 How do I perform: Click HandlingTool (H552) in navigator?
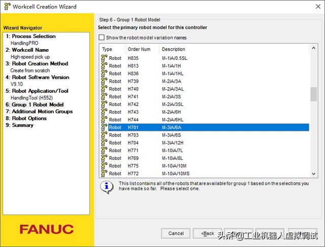(x=31, y=98)
